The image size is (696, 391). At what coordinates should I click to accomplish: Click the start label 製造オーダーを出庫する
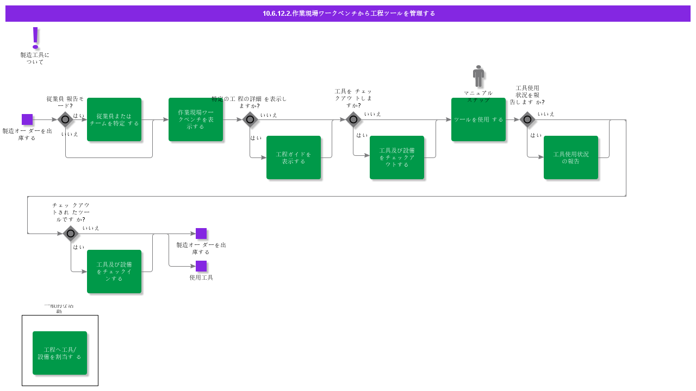pos(27,134)
